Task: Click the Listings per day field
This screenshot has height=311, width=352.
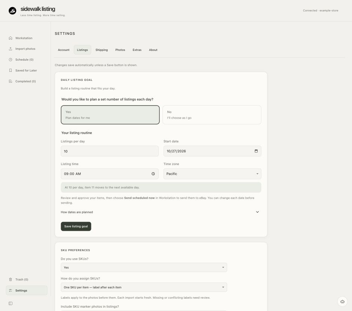Action: click(x=110, y=151)
